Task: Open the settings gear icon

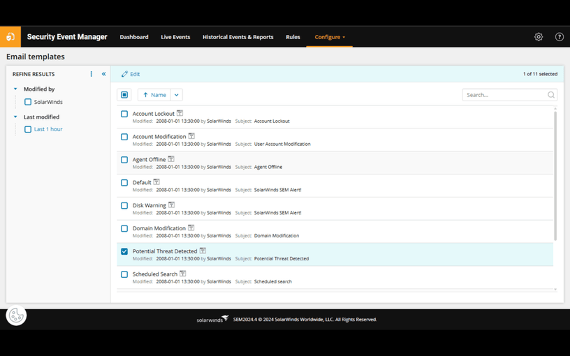Action: coord(539,37)
